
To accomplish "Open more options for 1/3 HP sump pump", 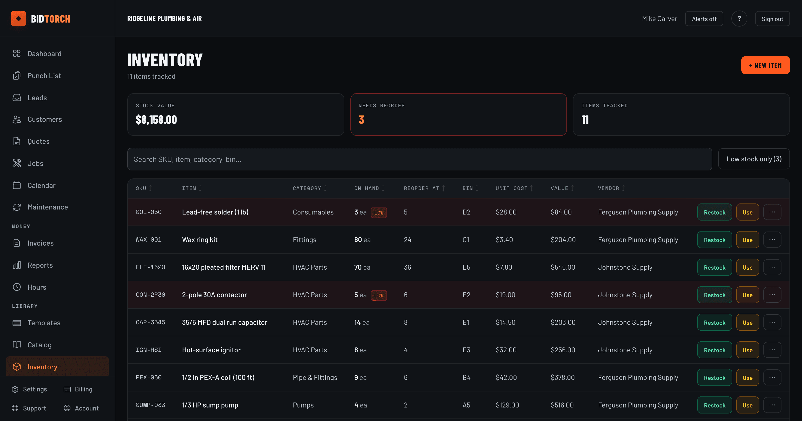I will [772, 405].
